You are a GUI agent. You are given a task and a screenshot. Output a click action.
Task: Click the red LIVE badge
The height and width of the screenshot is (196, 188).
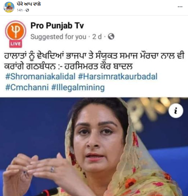15,44
